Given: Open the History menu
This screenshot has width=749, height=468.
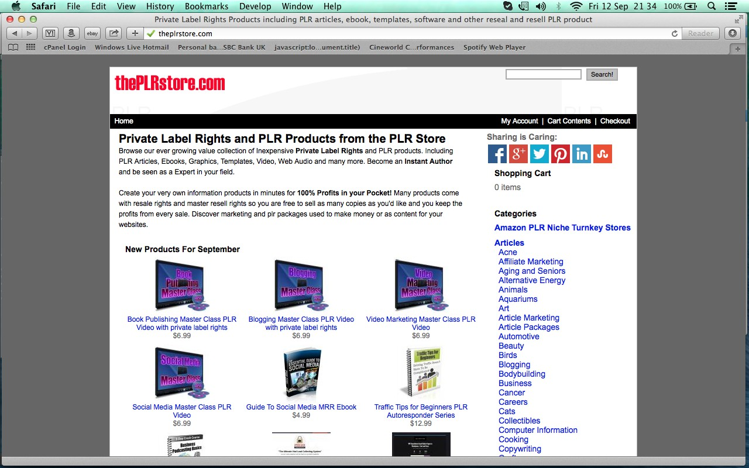Looking at the screenshot, I should (x=160, y=6).
